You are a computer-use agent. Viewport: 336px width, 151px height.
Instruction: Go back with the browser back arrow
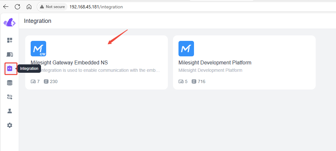click(6, 7)
